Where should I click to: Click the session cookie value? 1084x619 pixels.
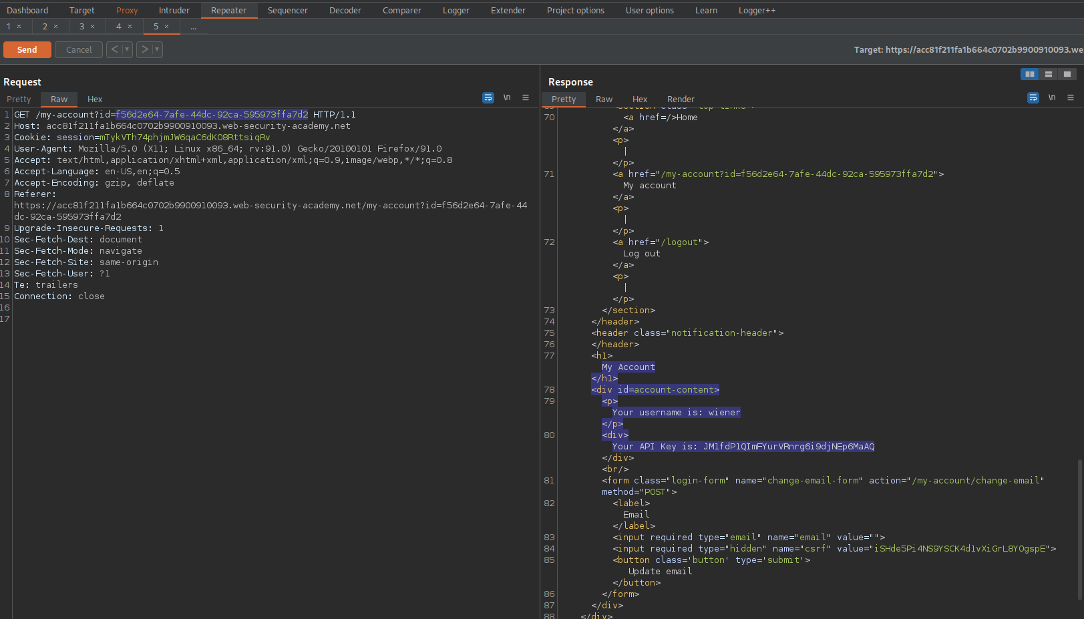pyautogui.click(x=185, y=137)
